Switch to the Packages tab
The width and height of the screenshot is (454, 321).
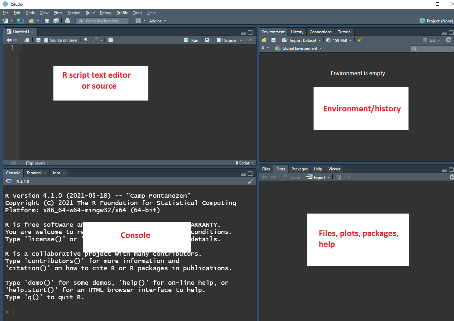[x=299, y=169]
